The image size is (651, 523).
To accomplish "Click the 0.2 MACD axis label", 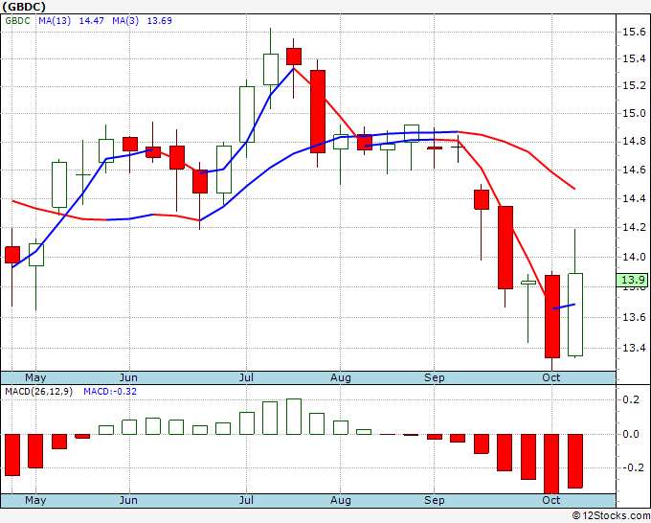I will 631,399.
